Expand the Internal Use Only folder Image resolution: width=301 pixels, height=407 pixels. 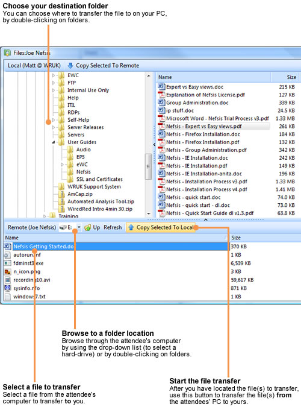point(54,90)
